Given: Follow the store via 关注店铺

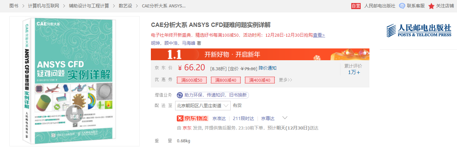Looking at the screenshot, I should 445,6.
